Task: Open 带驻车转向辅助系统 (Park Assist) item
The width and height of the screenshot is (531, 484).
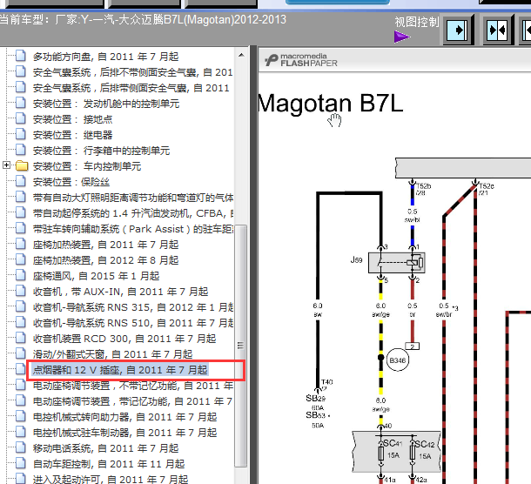Action: pos(132,229)
